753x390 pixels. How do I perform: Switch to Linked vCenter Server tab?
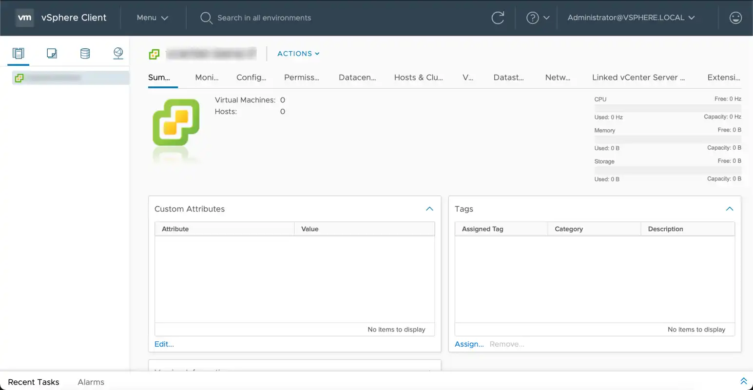pos(638,78)
